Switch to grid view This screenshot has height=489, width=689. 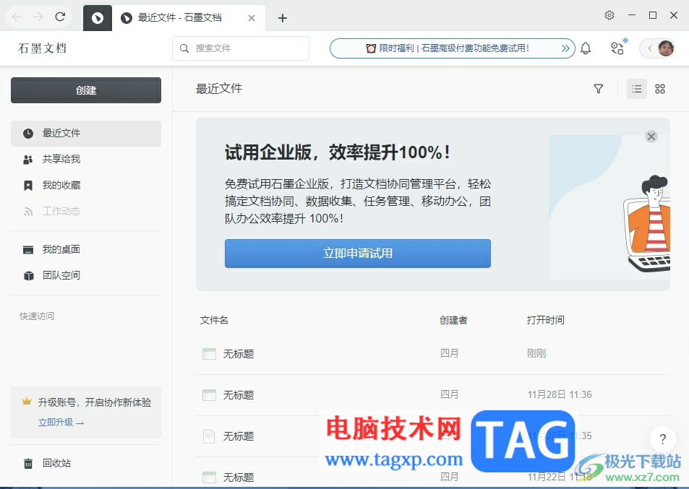coord(659,89)
